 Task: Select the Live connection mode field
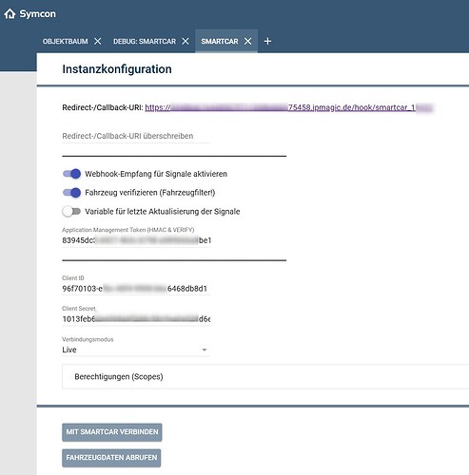point(136,350)
